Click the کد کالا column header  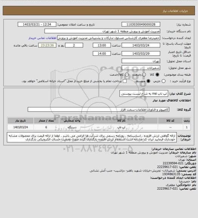170,121
